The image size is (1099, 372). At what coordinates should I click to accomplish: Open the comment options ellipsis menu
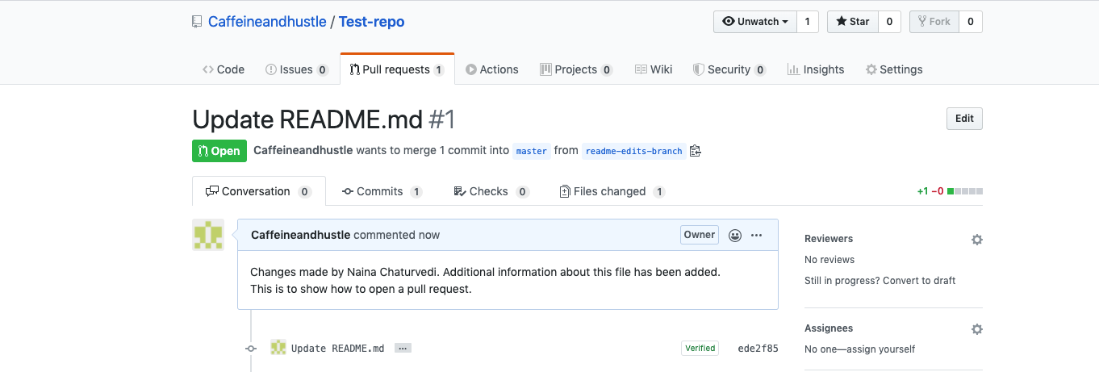pyautogui.click(x=756, y=236)
